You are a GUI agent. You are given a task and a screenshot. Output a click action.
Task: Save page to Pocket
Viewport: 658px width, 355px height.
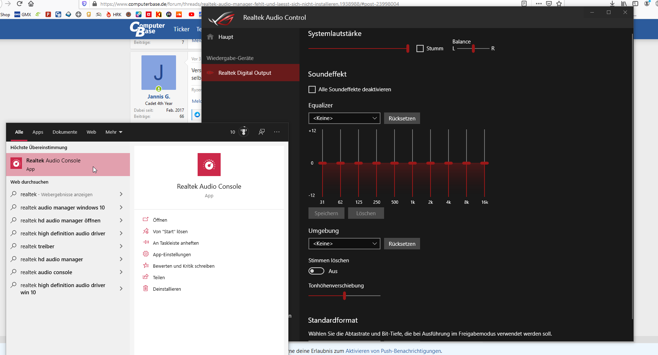coord(549,4)
